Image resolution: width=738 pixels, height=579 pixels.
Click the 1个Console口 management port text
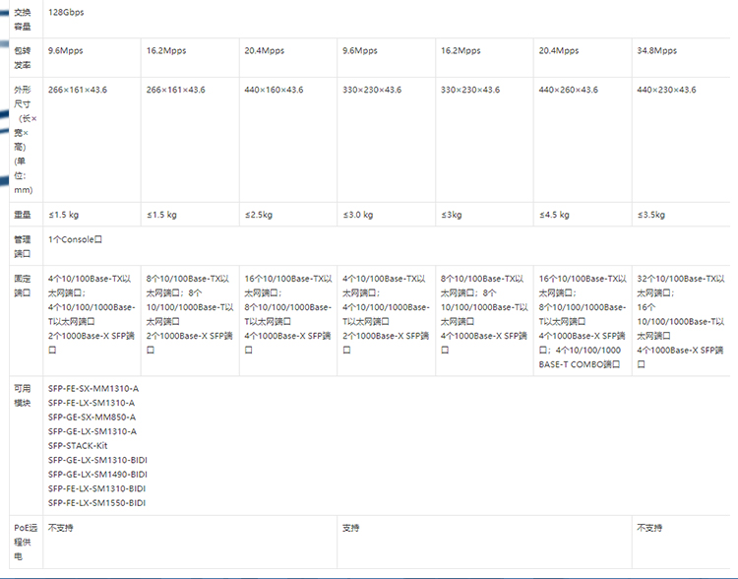76,239
